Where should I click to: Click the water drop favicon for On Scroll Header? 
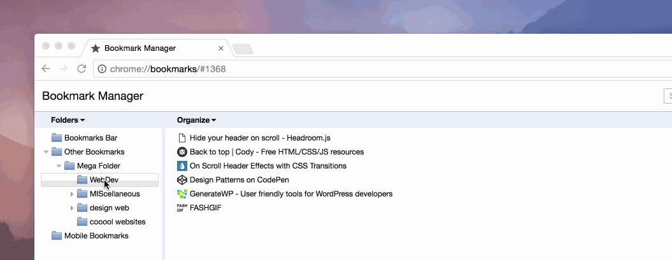coord(182,166)
